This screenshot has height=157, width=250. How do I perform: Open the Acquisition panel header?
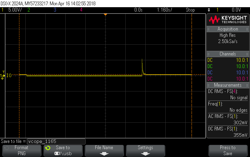tap(228, 29)
